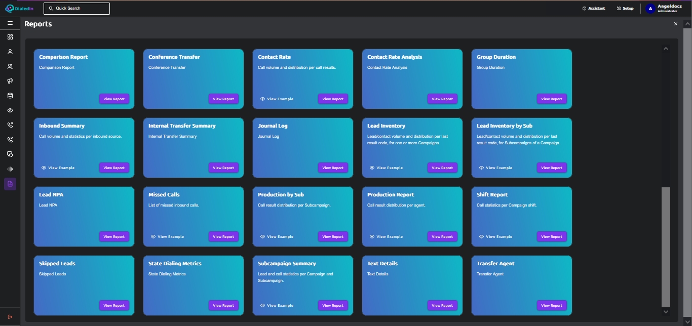This screenshot has height=326, width=692.
Task: View Example of Production by Sub
Action: [277, 237]
